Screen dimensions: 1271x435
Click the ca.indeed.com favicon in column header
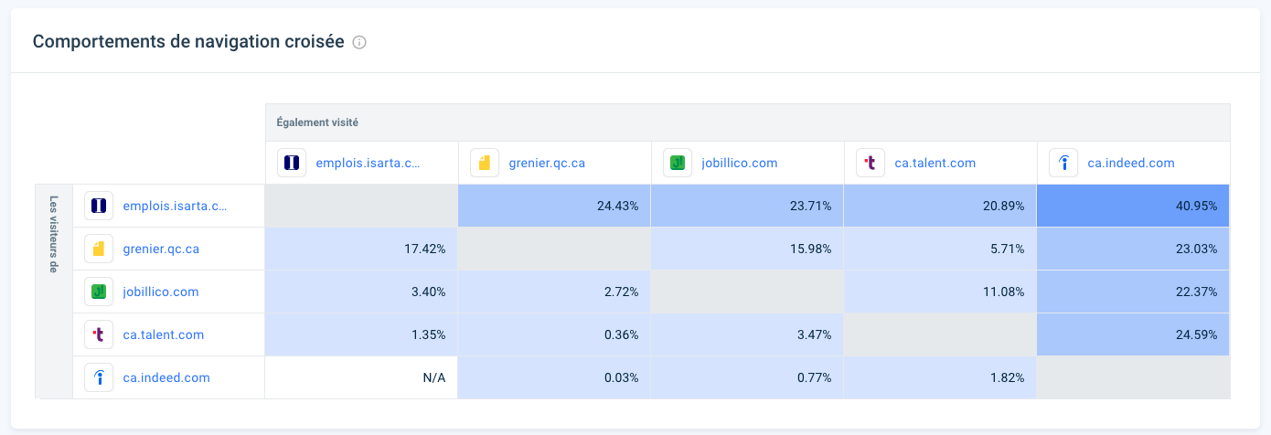point(1063,164)
